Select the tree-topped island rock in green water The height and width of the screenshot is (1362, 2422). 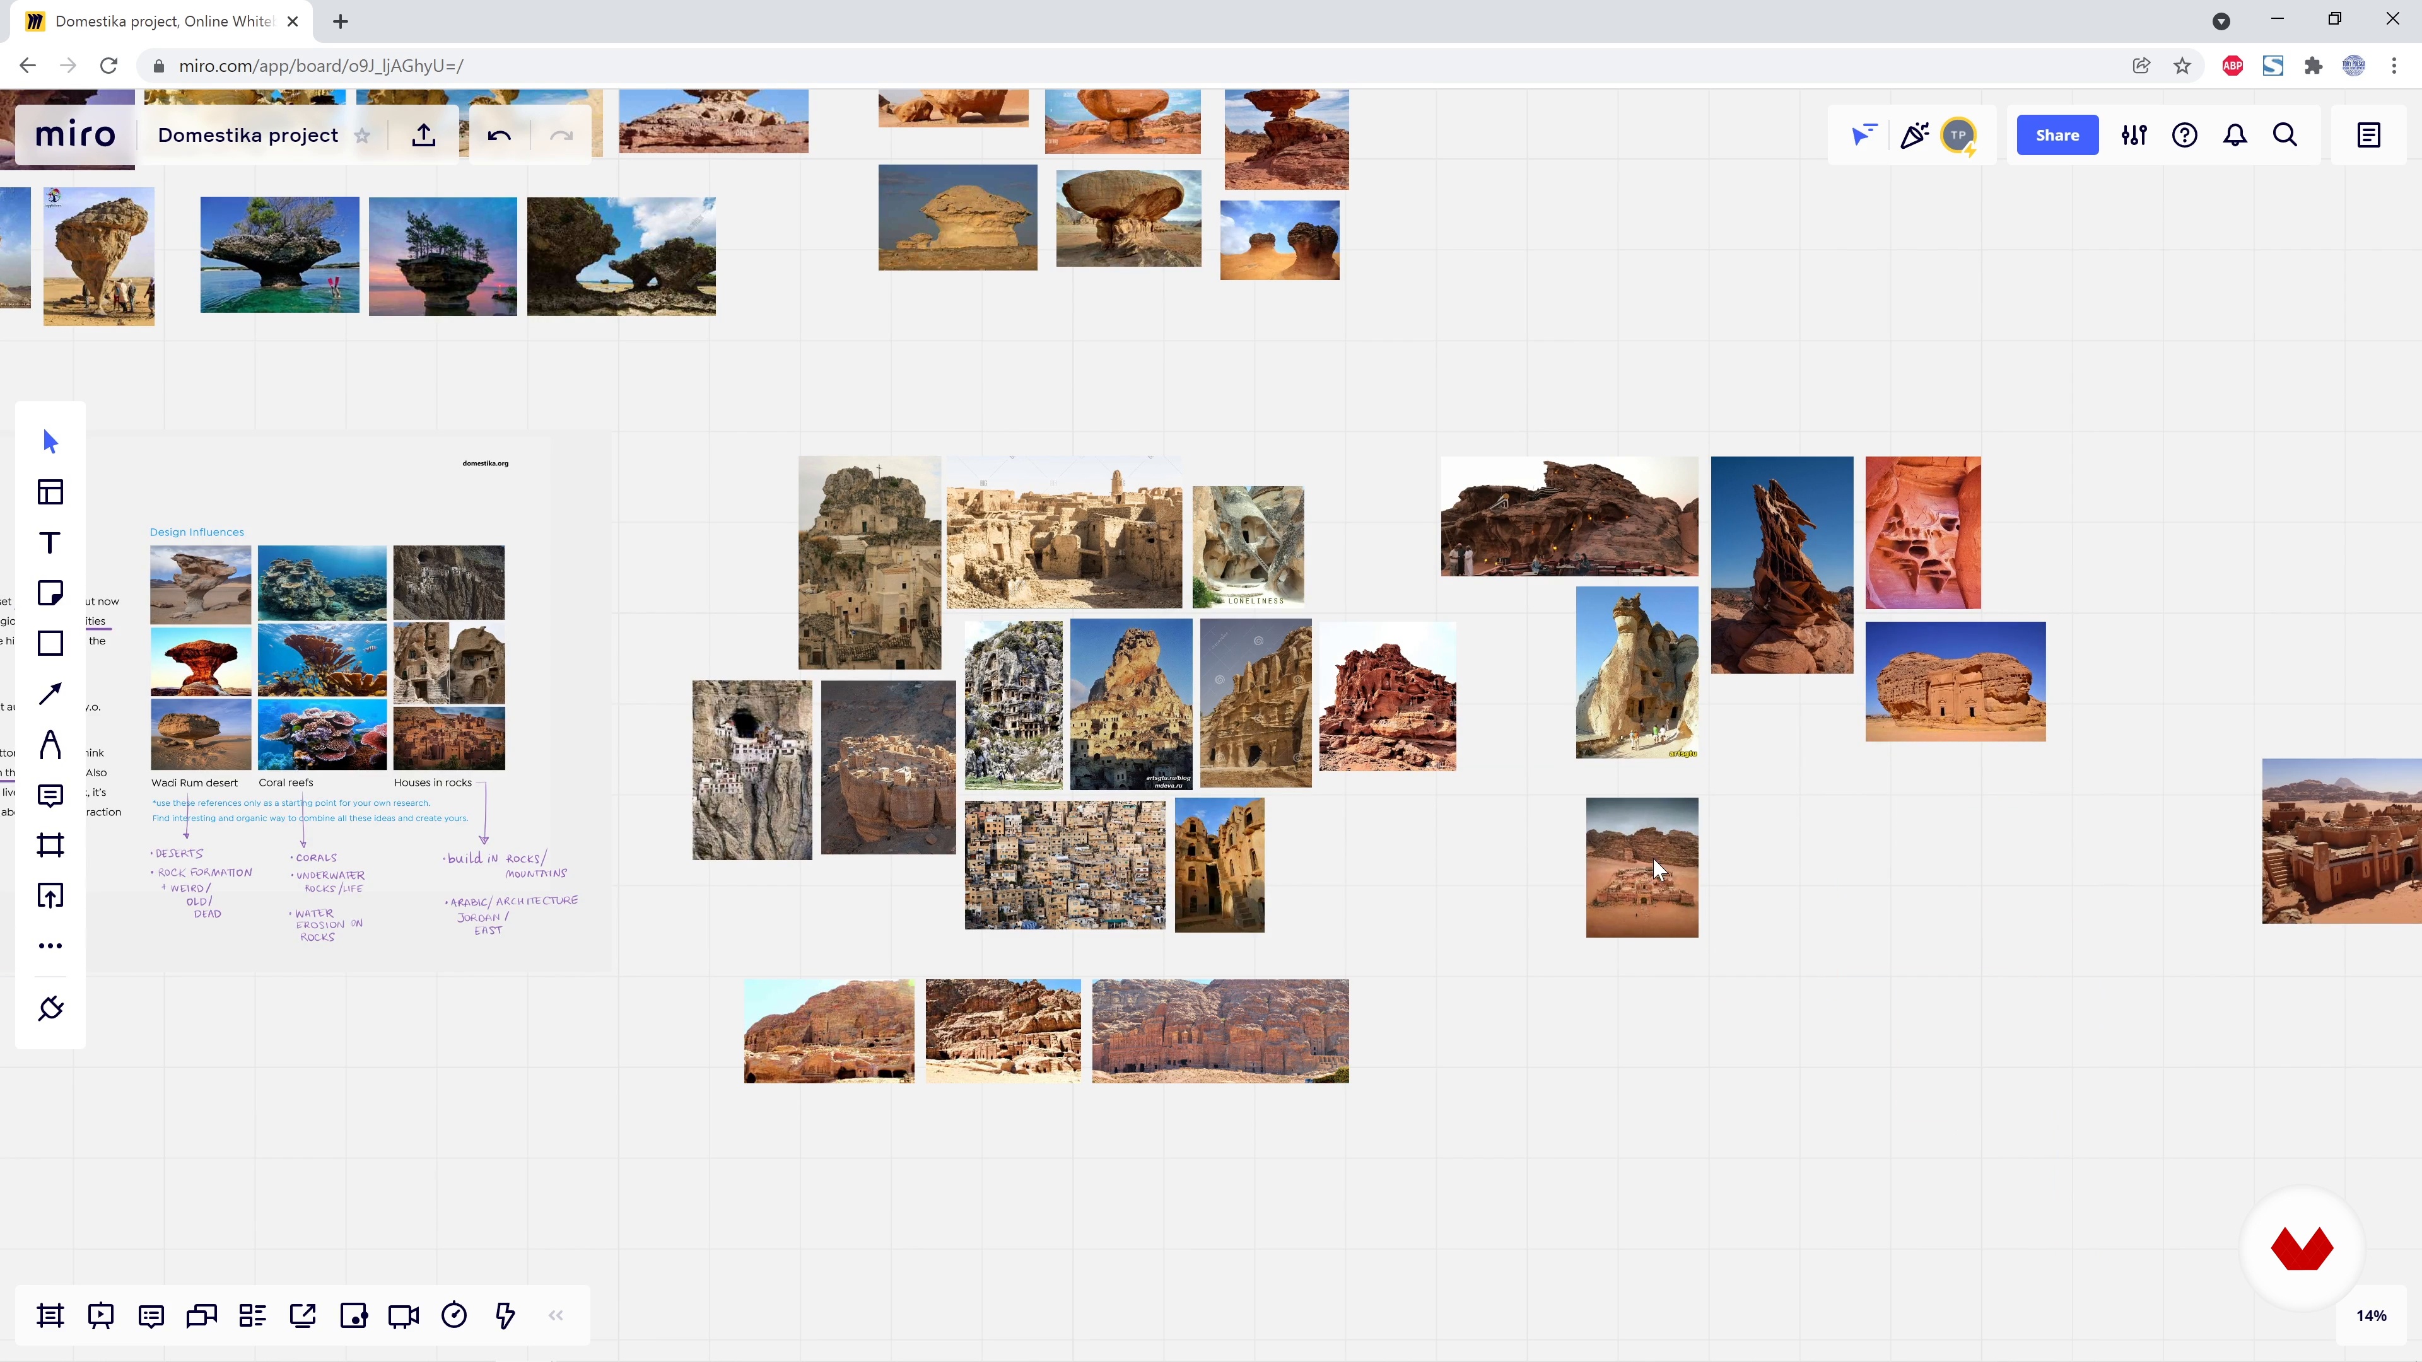pos(279,255)
